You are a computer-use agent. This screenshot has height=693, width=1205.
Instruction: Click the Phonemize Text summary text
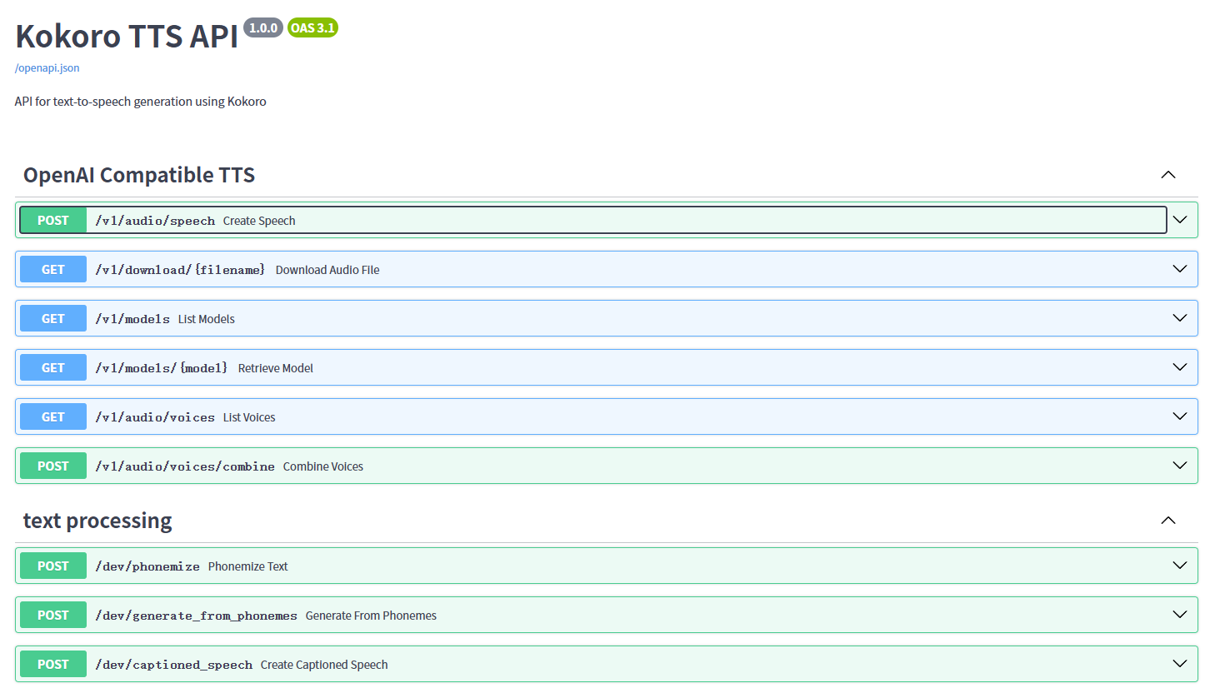click(x=248, y=566)
